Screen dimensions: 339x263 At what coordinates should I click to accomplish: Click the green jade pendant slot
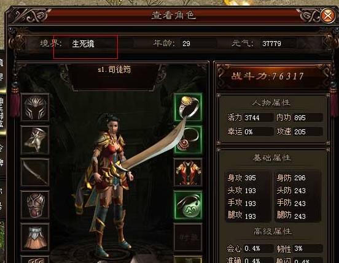click(x=188, y=204)
